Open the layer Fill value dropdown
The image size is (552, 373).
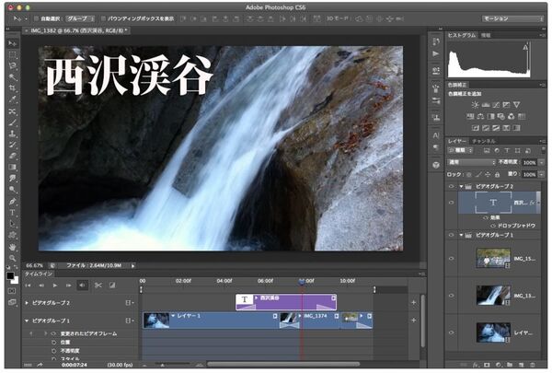coord(542,174)
